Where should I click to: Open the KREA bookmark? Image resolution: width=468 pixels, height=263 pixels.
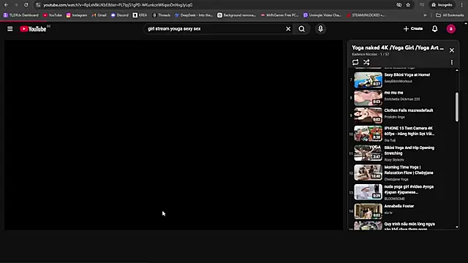(x=140, y=15)
